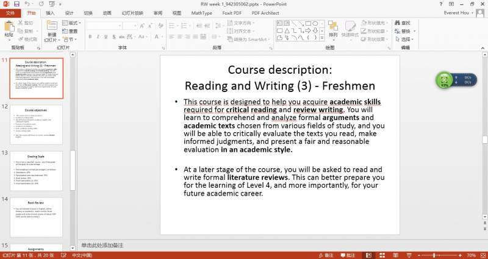Toggle Bold formatting button
Image resolution: width=488 pixels, height=259 pixels.
pos(90,37)
